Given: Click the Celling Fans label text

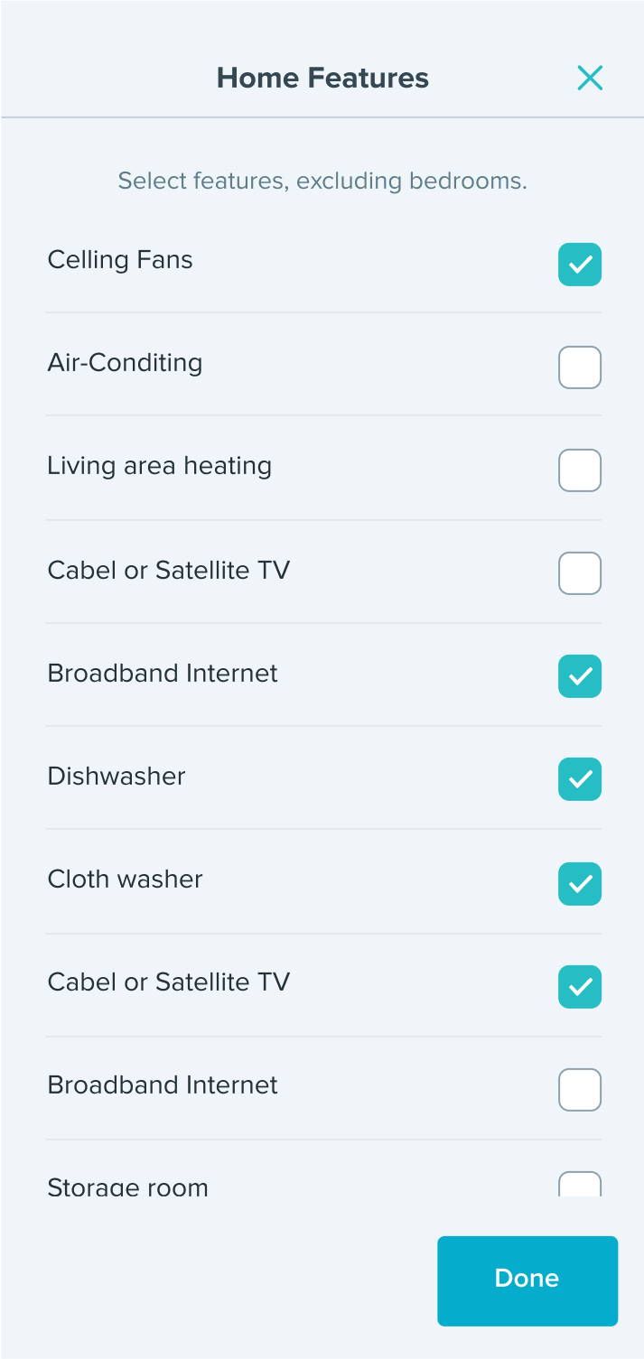Looking at the screenshot, I should 120,260.
